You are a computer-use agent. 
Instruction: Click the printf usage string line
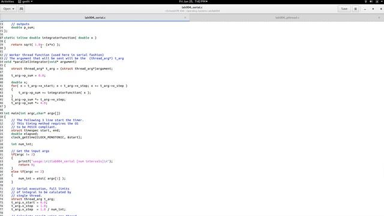[x=65, y=161]
